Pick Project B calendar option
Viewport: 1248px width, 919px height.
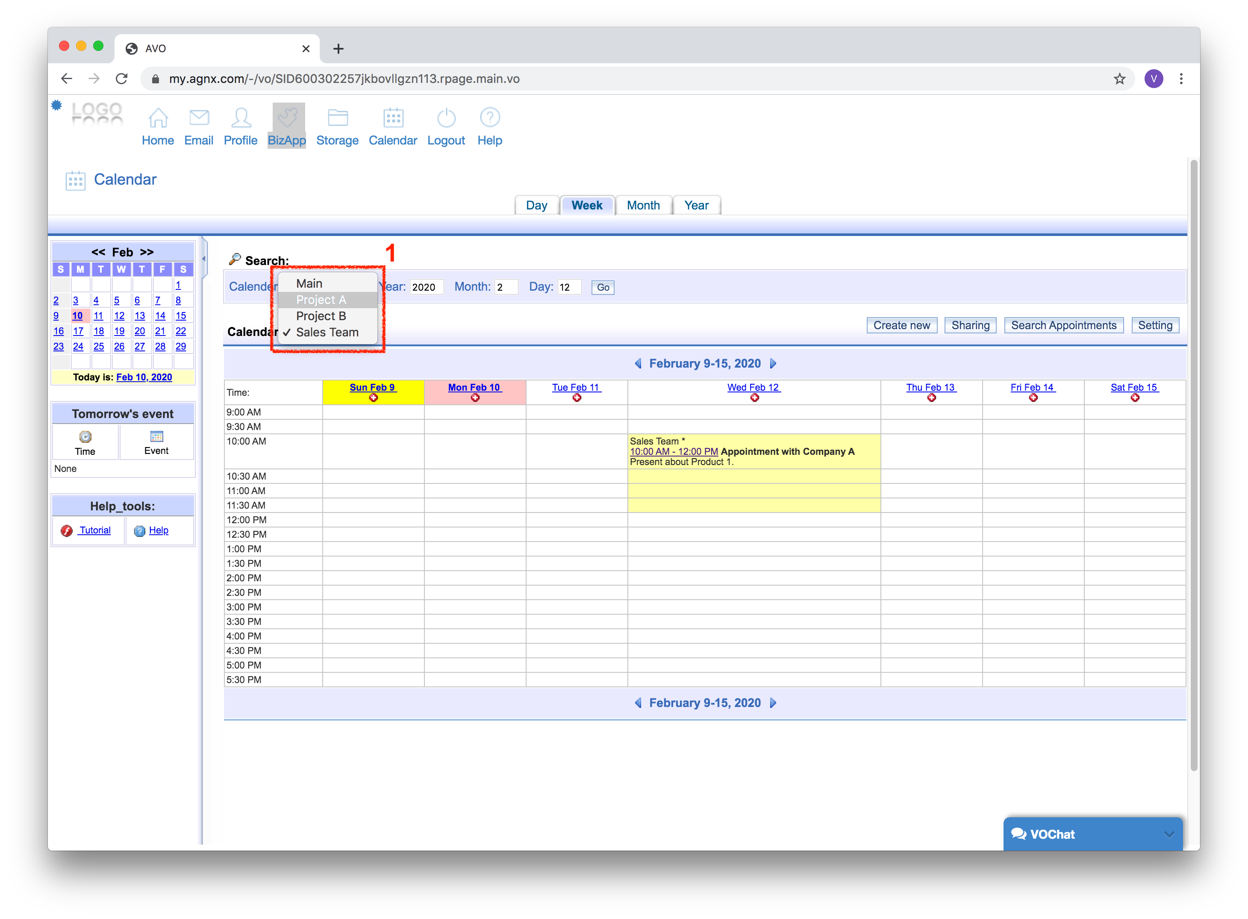321,316
